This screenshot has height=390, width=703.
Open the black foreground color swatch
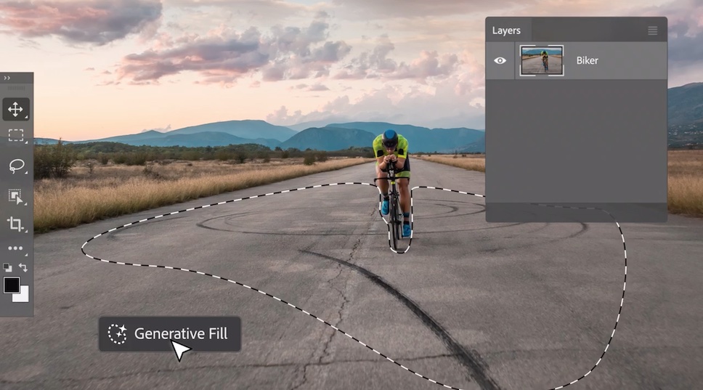click(x=11, y=285)
